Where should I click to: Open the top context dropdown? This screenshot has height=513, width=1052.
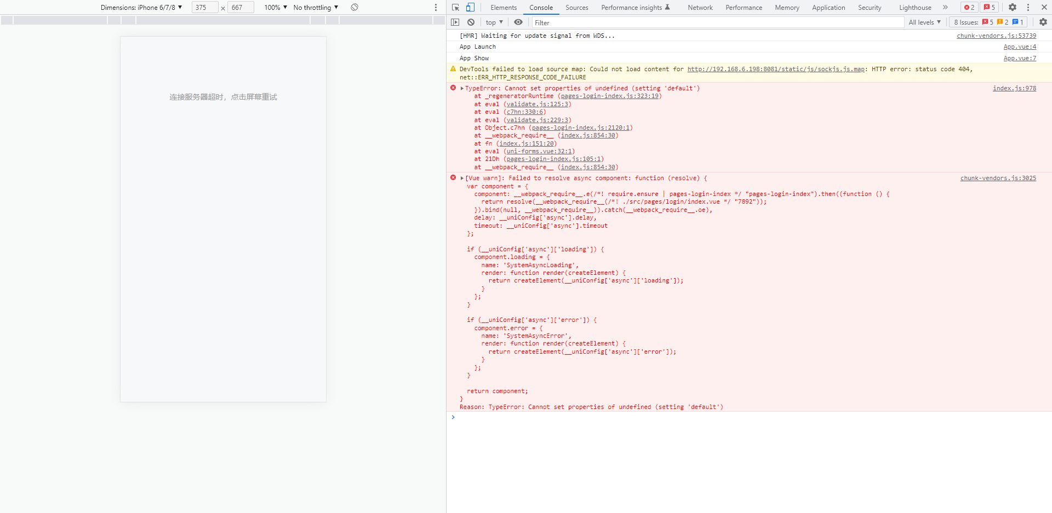click(494, 22)
